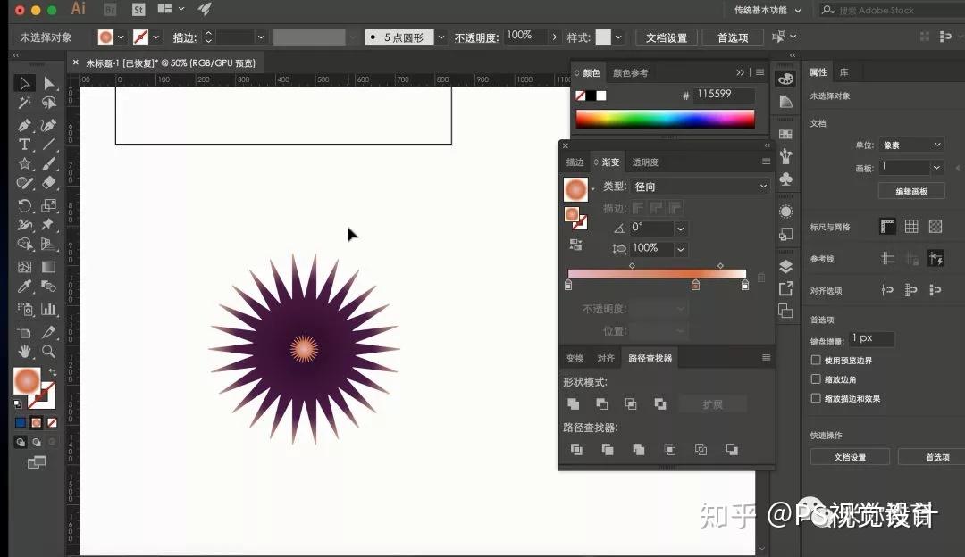Image resolution: width=965 pixels, height=557 pixels.
Task: Click the hex color field 115599
Action: tap(723, 95)
